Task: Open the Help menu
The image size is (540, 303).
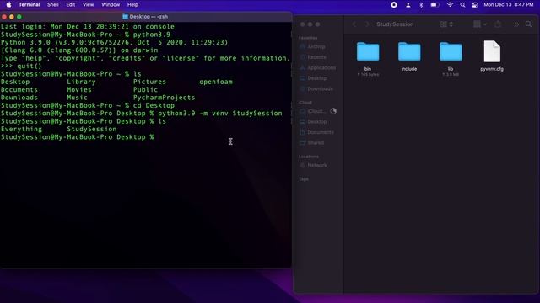Action: point(132,5)
